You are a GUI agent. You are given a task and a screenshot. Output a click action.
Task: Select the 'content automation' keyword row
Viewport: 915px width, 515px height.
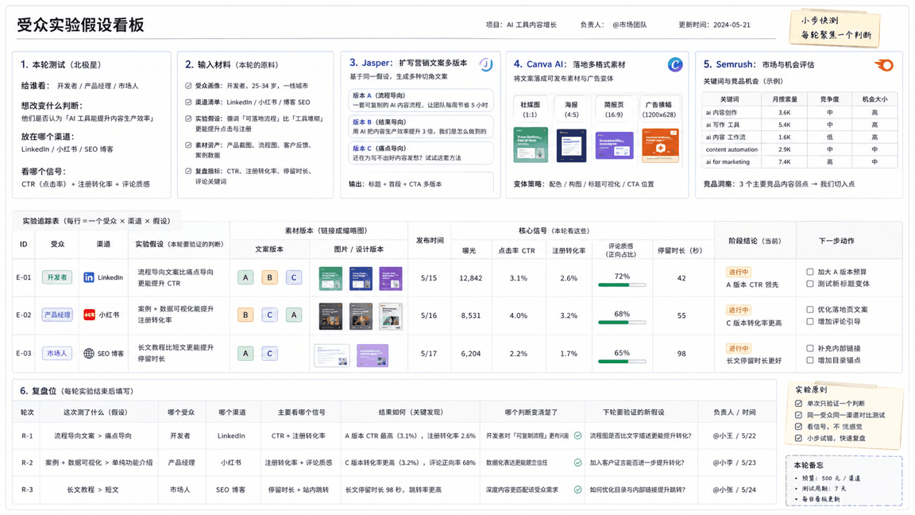(800, 149)
